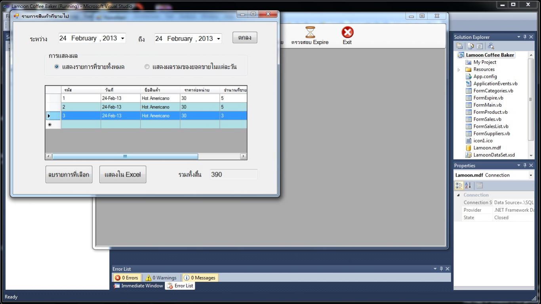Select FormSales.vb in Solution Explorer
The height and width of the screenshot is (304, 541).
[x=487, y=119]
